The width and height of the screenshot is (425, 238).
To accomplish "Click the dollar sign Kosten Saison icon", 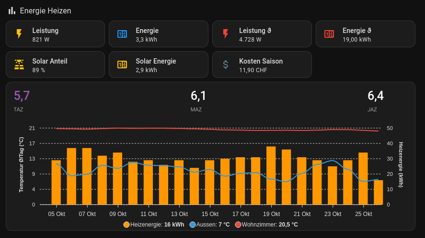I will click(x=226, y=65).
